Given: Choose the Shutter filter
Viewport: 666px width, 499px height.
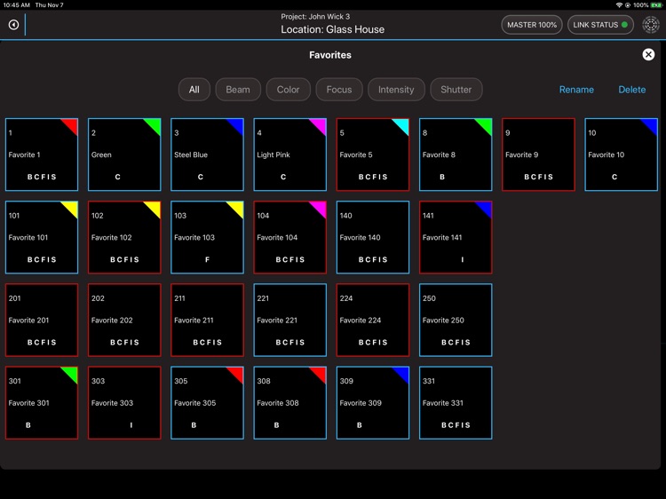Looking at the screenshot, I should coord(456,90).
